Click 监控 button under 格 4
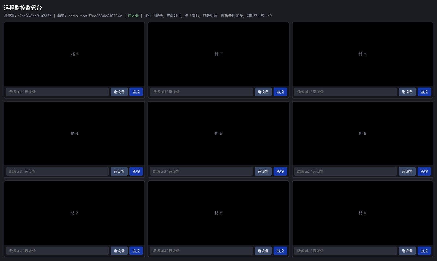 [x=136, y=171]
